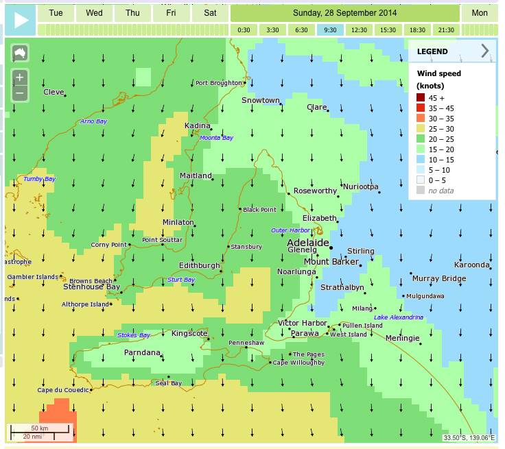505x449 pixels.
Task: Zoom out with the minus button
Action: (x=20, y=93)
